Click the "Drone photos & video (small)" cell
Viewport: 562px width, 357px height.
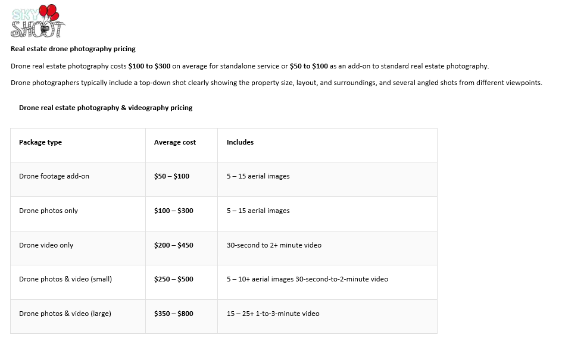point(65,279)
